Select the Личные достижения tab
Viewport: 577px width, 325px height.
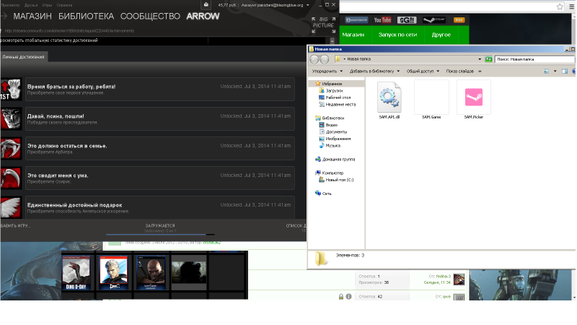pos(24,57)
